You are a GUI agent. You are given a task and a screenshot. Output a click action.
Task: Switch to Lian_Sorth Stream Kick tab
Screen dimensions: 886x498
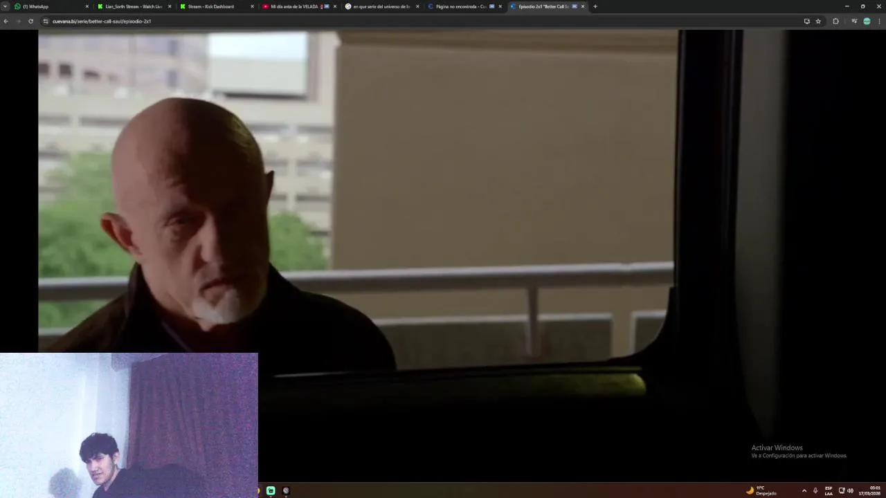(x=134, y=6)
